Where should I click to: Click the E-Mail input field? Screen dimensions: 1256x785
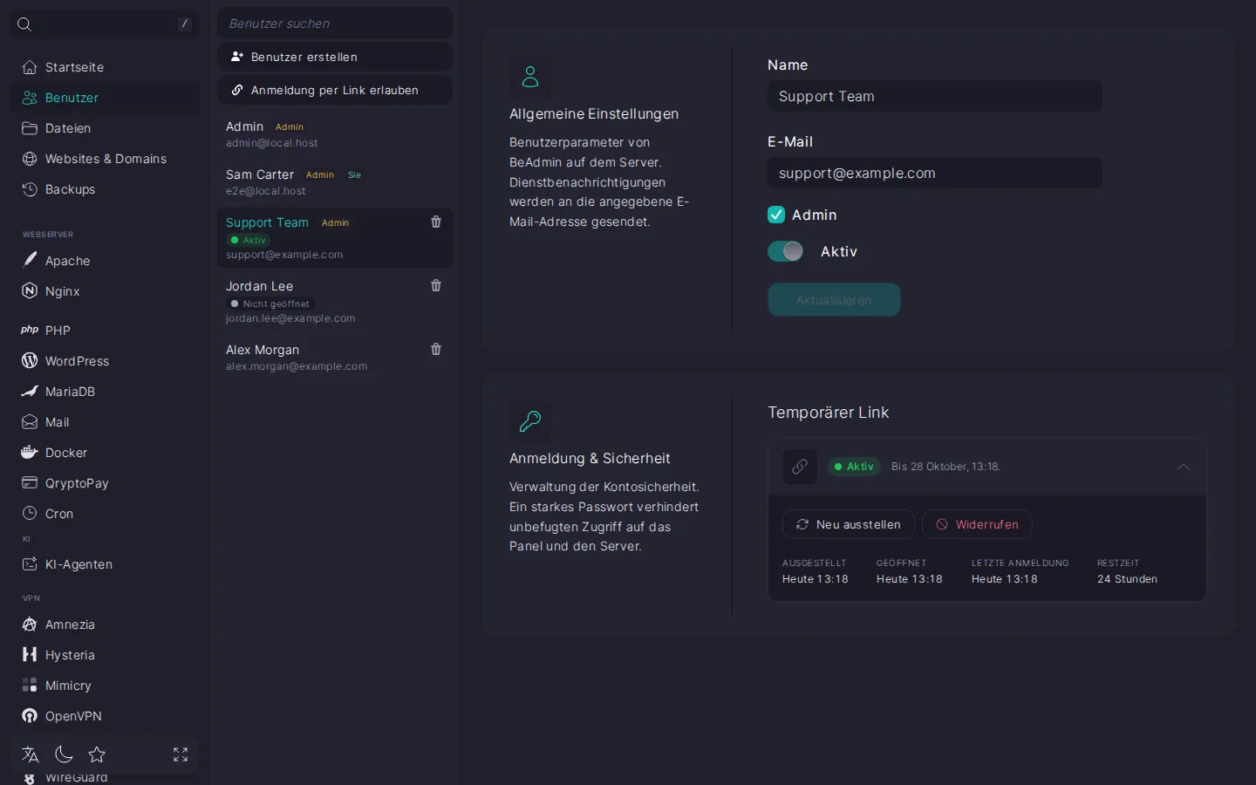pos(935,173)
